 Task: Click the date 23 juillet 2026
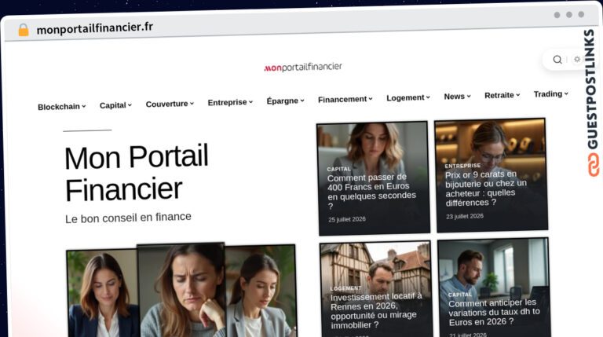(x=465, y=216)
